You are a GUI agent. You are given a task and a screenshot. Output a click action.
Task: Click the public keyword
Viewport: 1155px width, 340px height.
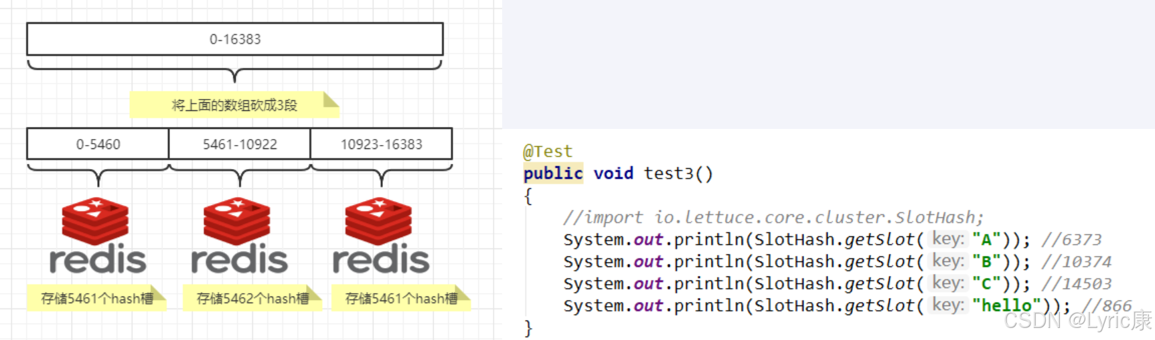tap(553, 174)
